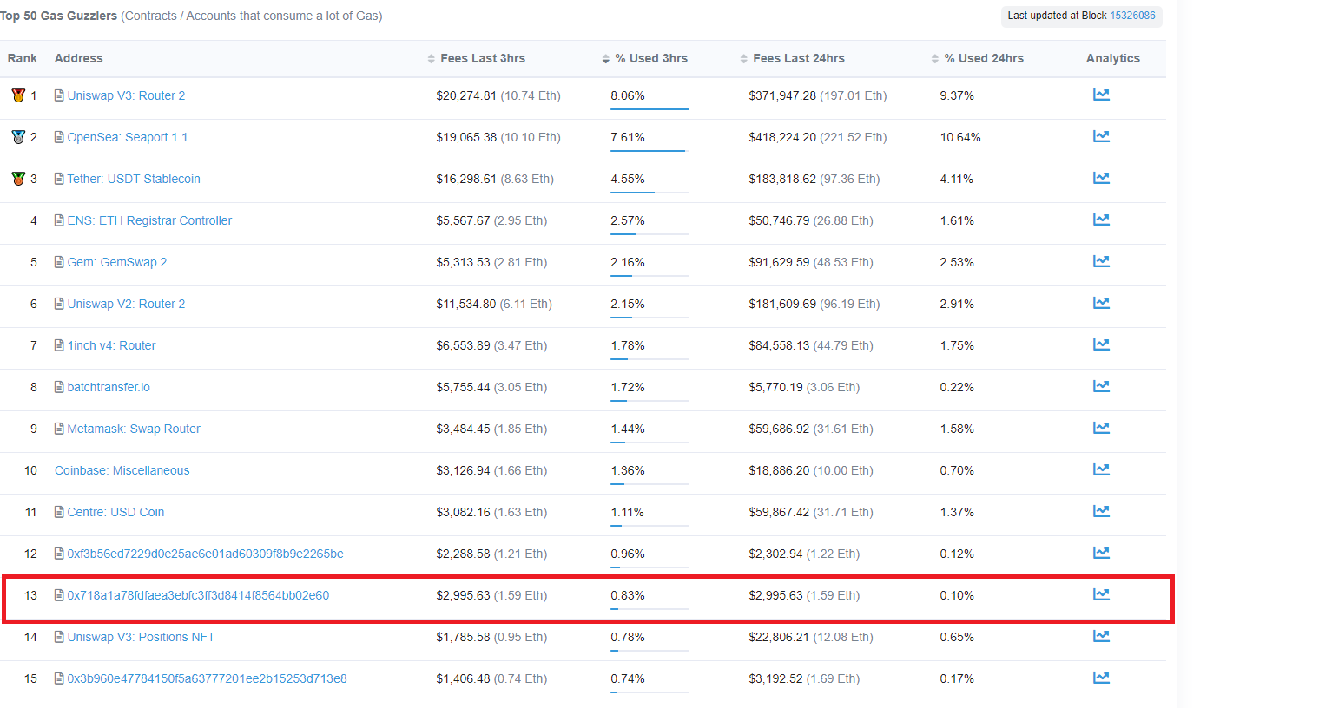Click the 8.06% usage progress bar
Viewport: 1332px width, 708px height.
pos(650,109)
